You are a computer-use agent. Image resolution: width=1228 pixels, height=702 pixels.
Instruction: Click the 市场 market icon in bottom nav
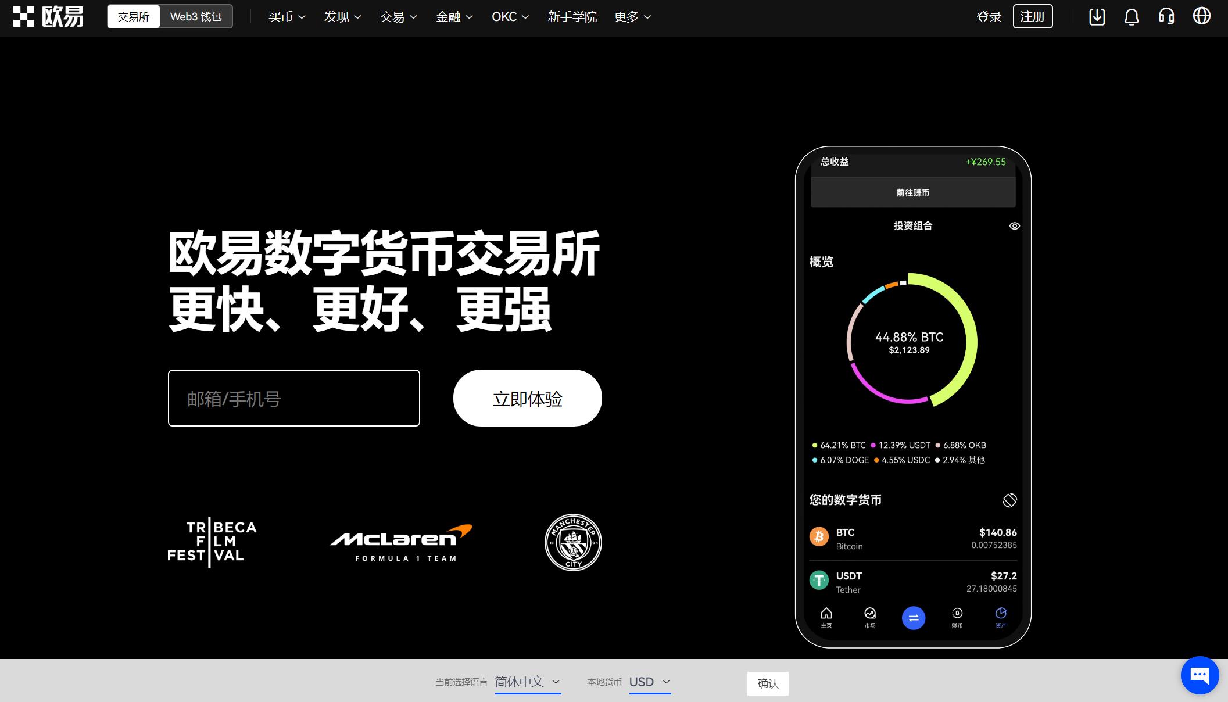point(869,617)
